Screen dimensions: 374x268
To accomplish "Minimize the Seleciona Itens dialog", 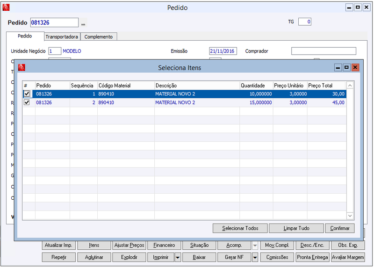I will (x=338, y=67).
